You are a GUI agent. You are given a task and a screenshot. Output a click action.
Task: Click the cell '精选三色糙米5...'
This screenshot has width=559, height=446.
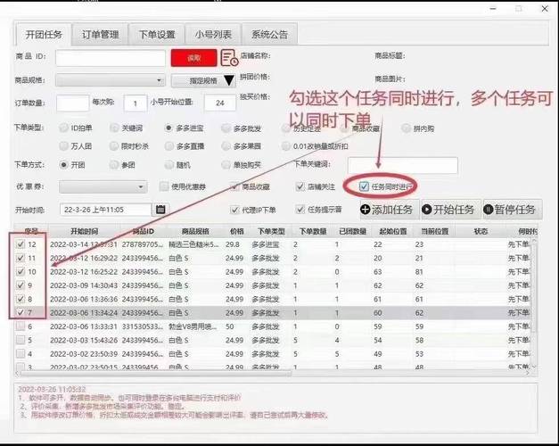[193, 244]
